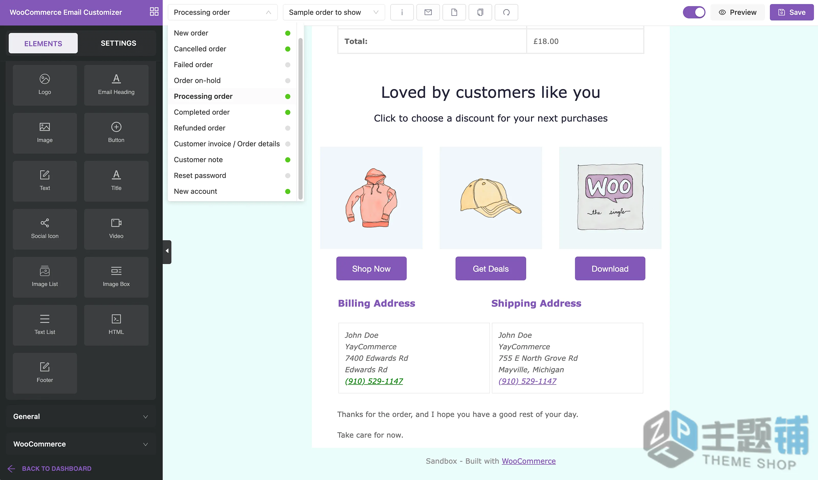Viewport: 818px width, 480px height.
Task: Click the send test email envelope icon
Action: pyautogui.click(x=428, y=12)
